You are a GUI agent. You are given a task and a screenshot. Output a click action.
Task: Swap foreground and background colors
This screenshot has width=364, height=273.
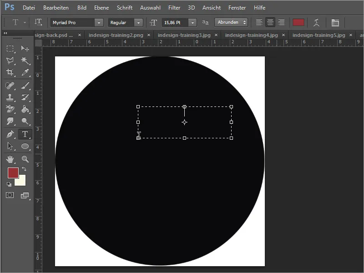(24, 169)
